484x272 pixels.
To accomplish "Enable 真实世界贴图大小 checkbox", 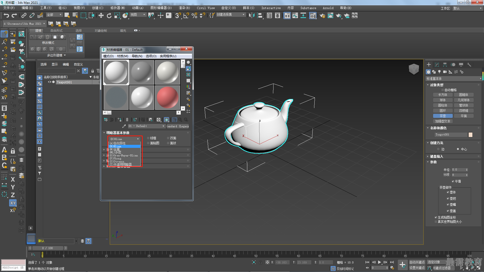I will (x=436, y=222).
